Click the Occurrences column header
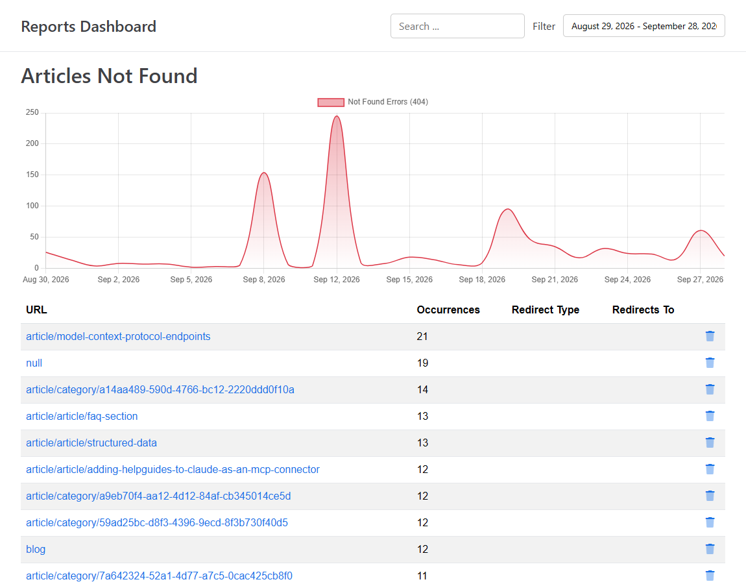 448,310
